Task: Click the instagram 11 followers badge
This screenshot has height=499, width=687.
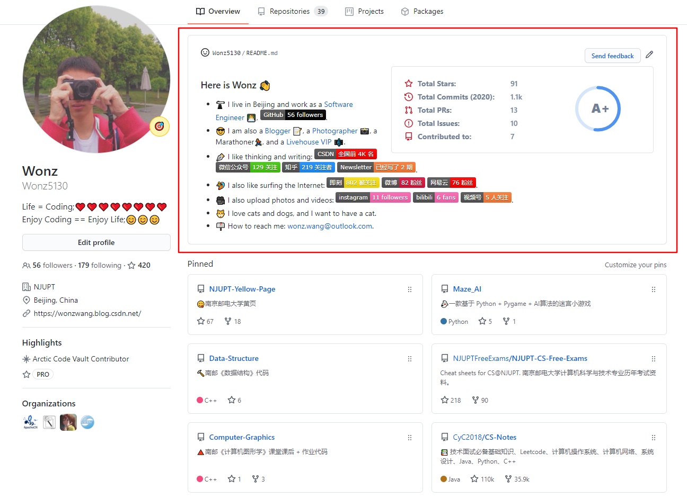Action: click(373, 197)
